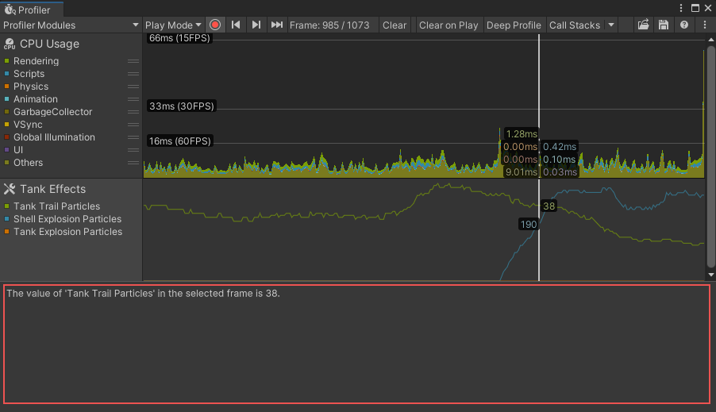Select the Tank Effects module

click(52, 189)
